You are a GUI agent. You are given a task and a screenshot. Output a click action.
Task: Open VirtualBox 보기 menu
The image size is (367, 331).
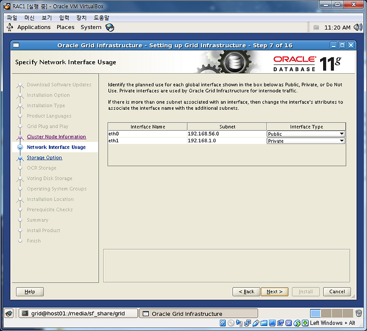tap(46, 18)
